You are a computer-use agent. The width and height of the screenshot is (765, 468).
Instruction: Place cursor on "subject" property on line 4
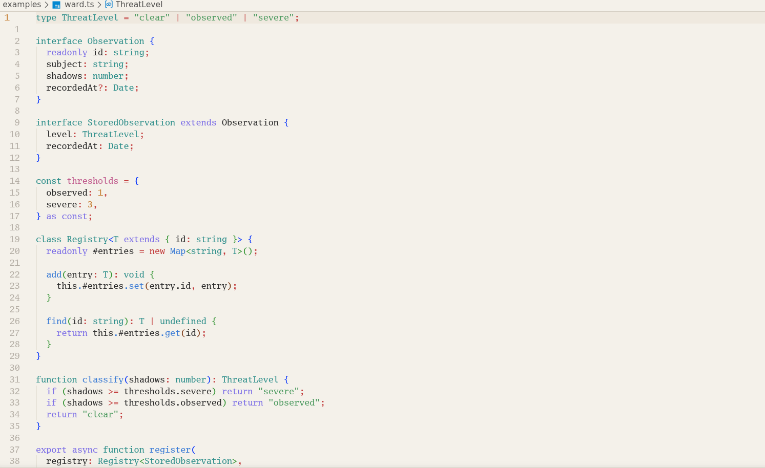coord(64,64)
